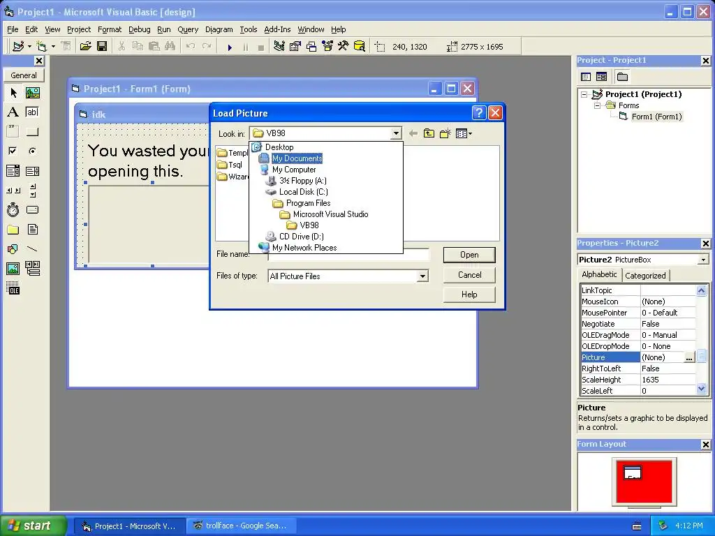This screenshot has height=536, width=715.
Task: Select the Image tool in toolbox
Action: tap(13, 269)
